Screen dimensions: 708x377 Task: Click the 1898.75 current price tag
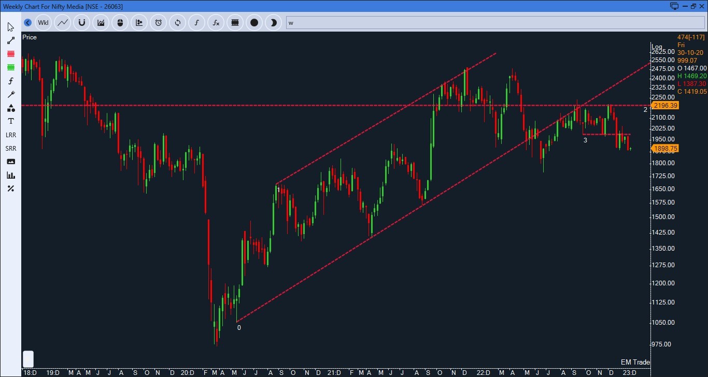coord(665,149)
